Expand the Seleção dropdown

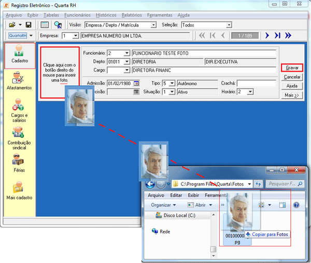(229, 25)
